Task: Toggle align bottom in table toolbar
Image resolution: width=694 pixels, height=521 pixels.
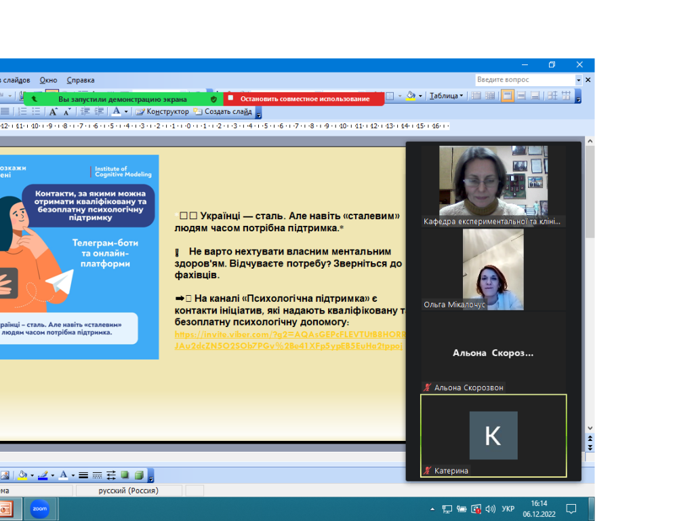Action: [535, 96]
